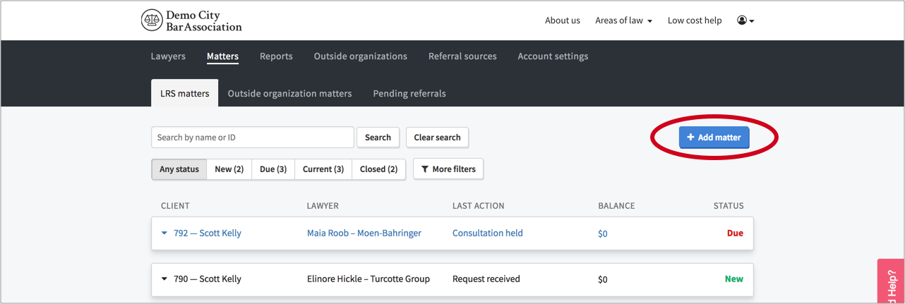
Task: Go to Low cost help
Action: coord(695,20)
